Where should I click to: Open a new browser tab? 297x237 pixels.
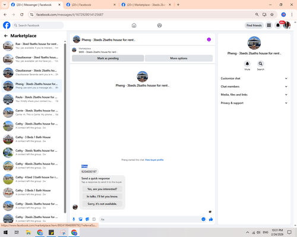point(178,5)
